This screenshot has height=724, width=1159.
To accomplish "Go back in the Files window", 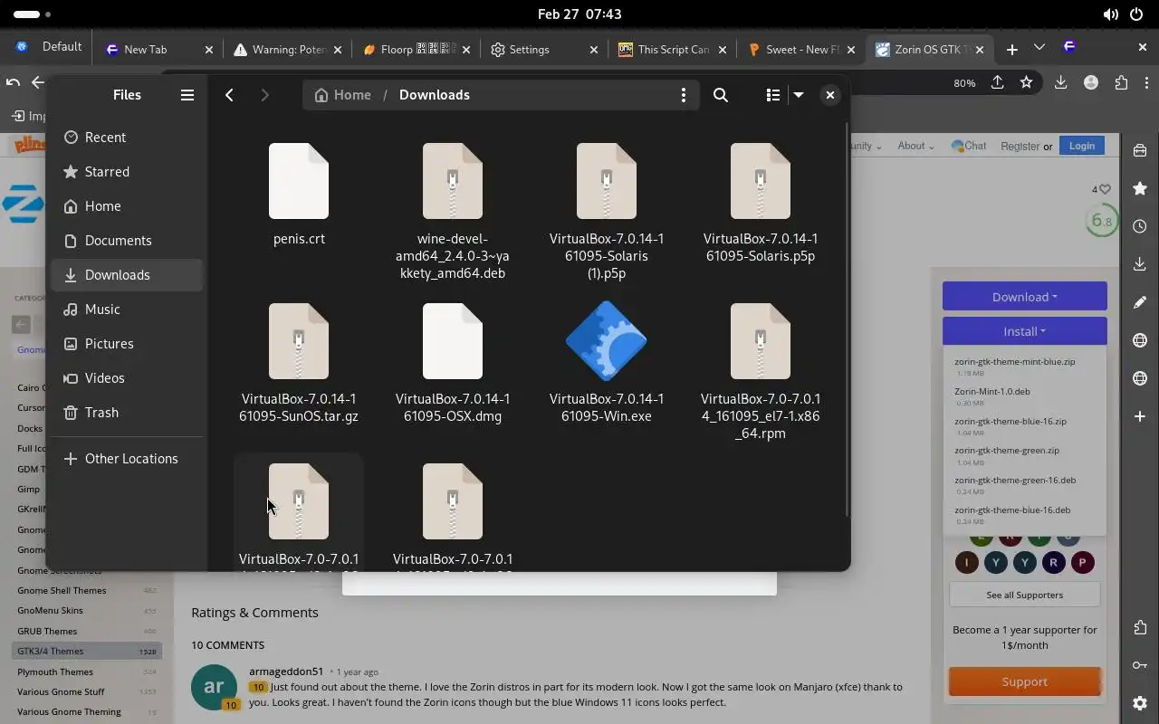I will pyautogui.click(x=230, y=95).
